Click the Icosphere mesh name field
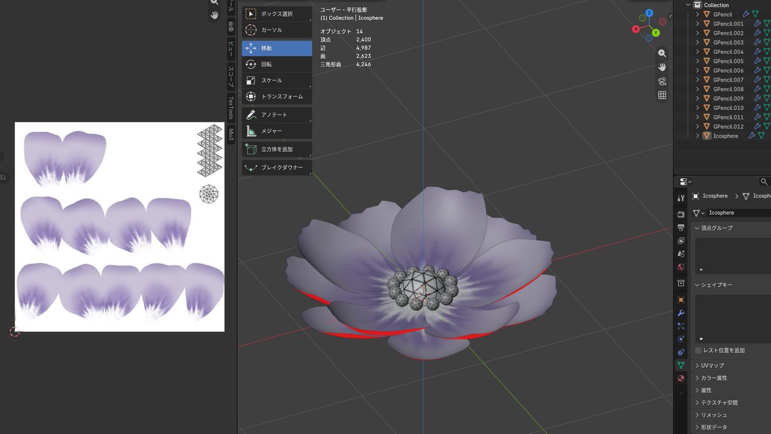This screenshot has width=771, height=434. point(739,213)
